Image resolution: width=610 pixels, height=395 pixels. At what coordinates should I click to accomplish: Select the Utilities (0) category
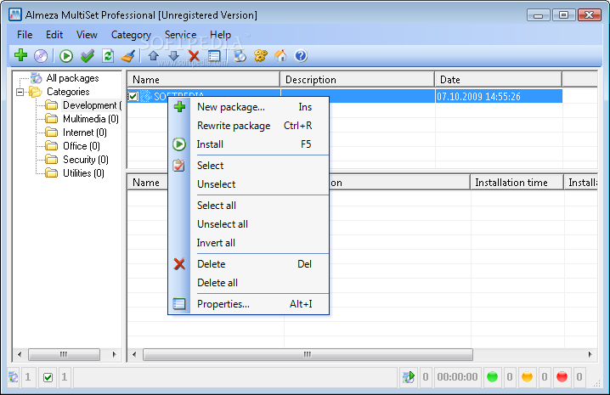83,173
